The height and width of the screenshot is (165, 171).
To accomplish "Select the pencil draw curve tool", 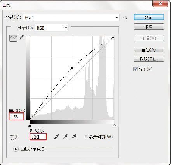I will pos(21,38).
